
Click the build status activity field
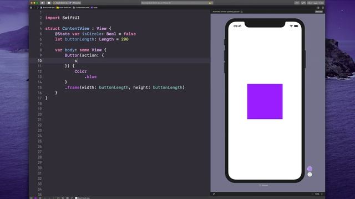(177, 3)
